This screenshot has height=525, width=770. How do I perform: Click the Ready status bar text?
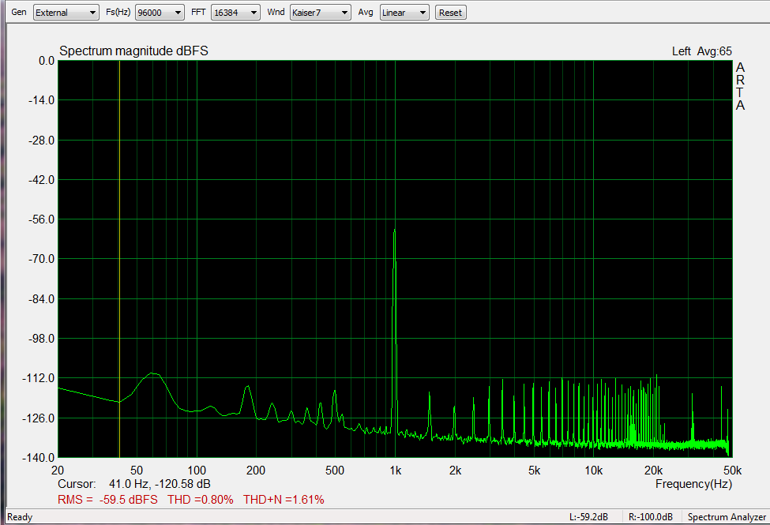[20, 516]
